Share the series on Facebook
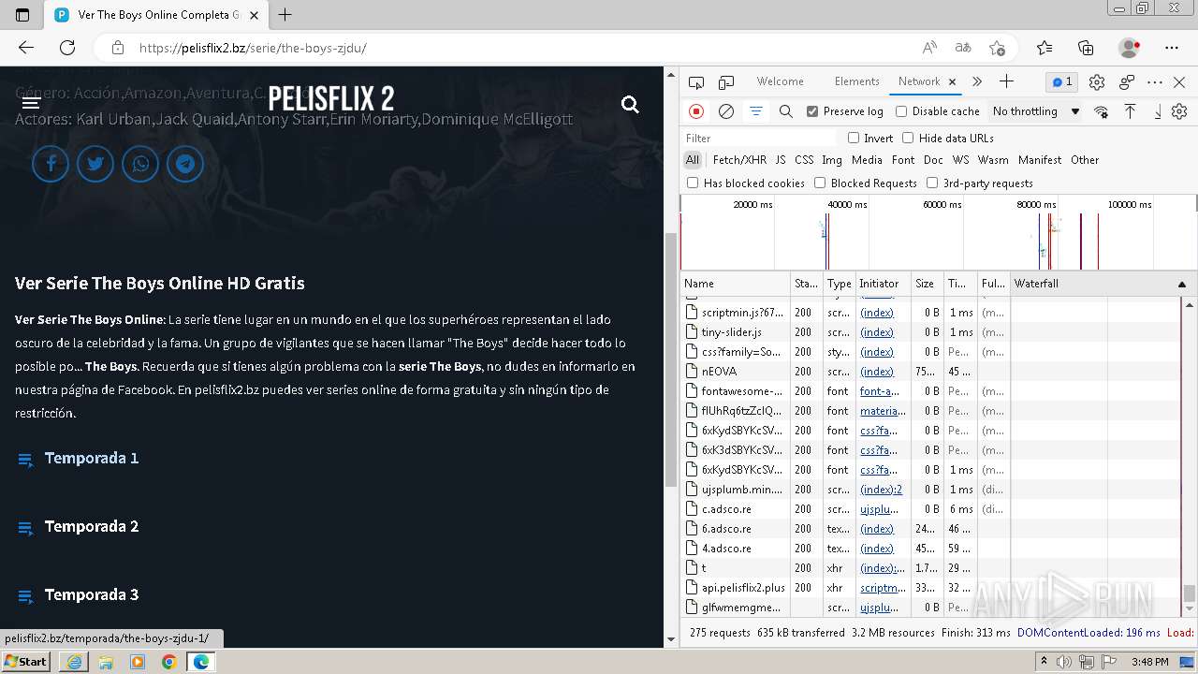The height and width of the screenshot is (674, 1198). coord(51,164)
